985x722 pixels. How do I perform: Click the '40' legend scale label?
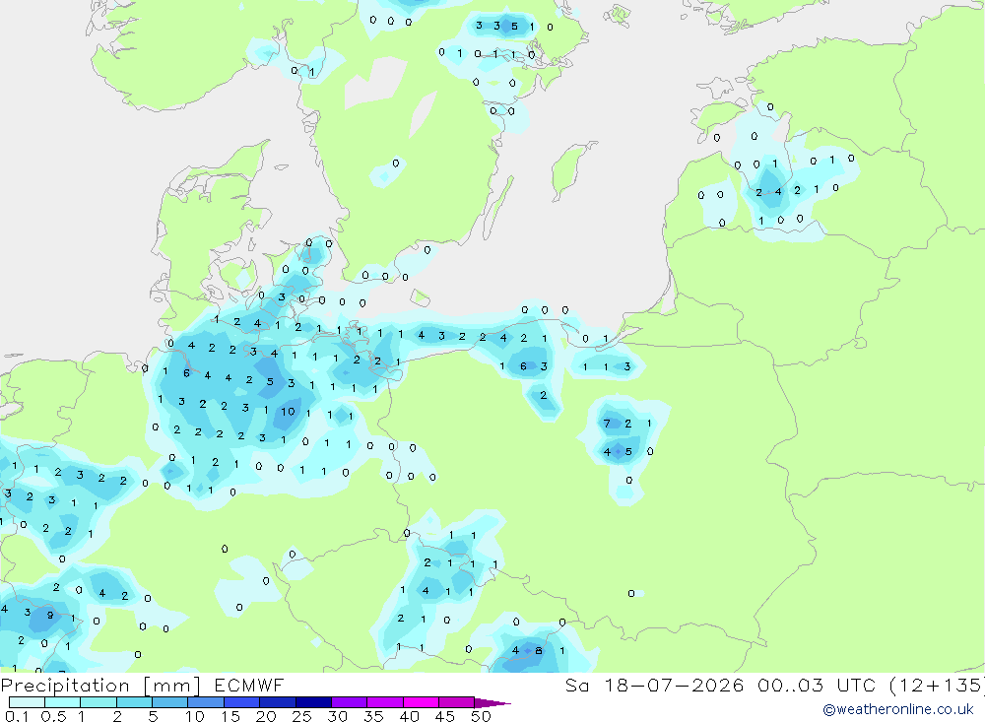tap(410, 716)
